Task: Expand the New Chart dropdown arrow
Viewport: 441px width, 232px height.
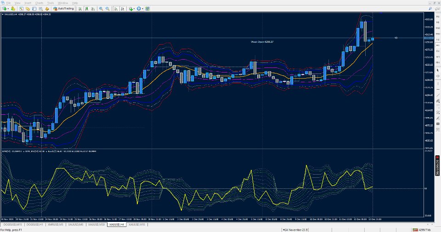Action: click(8, 9)
